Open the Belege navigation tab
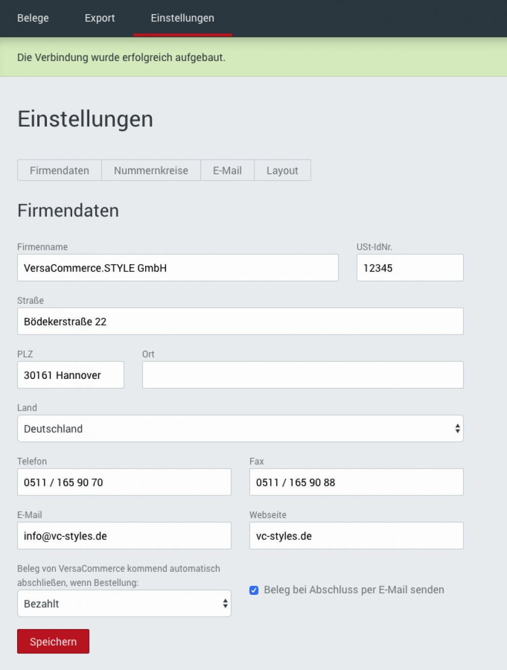This screenshot has width=507, height=670. pyautogui.click(x=33, y=18)
